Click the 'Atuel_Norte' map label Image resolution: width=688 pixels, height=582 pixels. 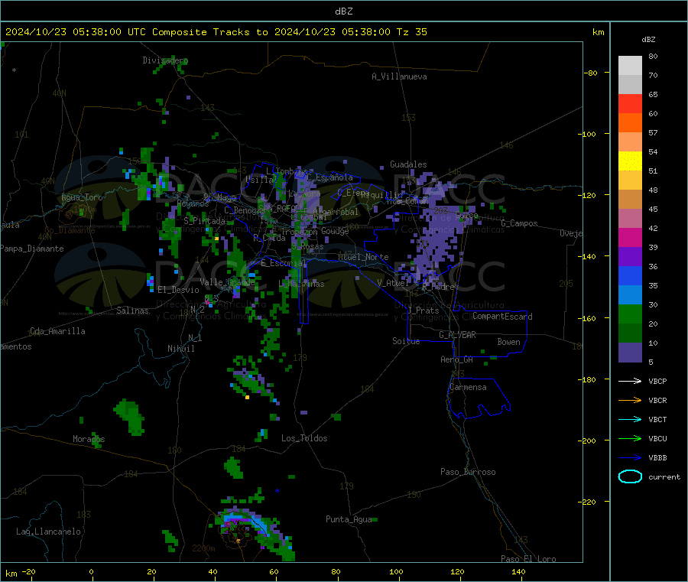coord(363,257)
